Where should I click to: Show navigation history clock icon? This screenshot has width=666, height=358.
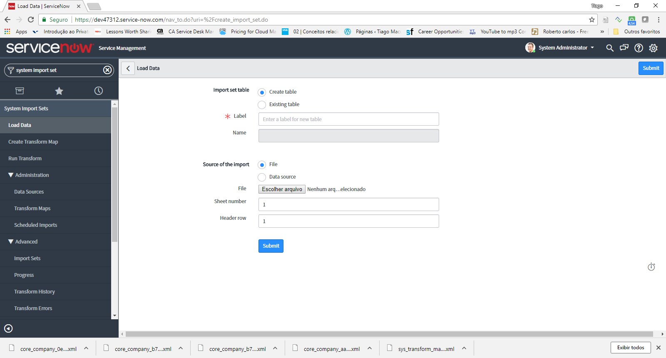point(99,91)
